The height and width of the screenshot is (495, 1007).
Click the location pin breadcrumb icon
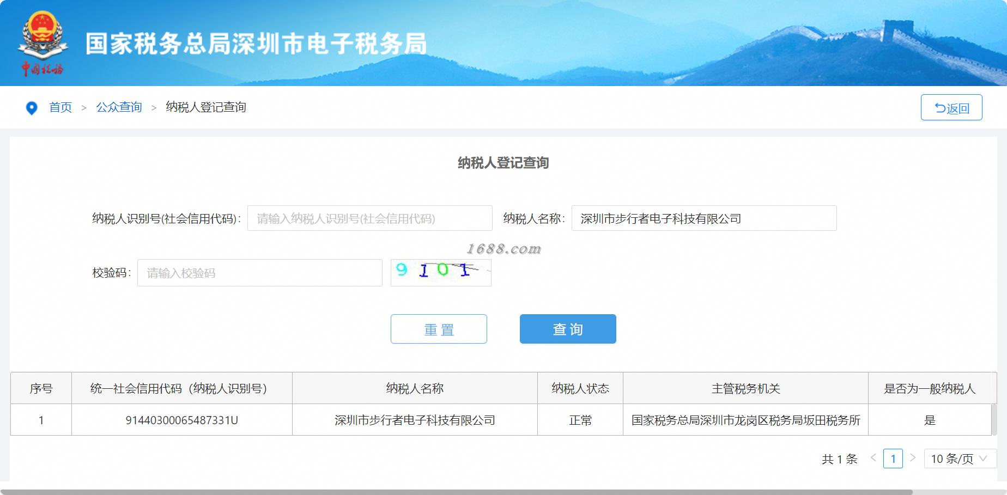pos(32,108)
